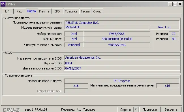The height and width of the screenshot is (112, 184).
Task: Click the Сервис button
Action: pyautogui.click(x=125, y=109)
